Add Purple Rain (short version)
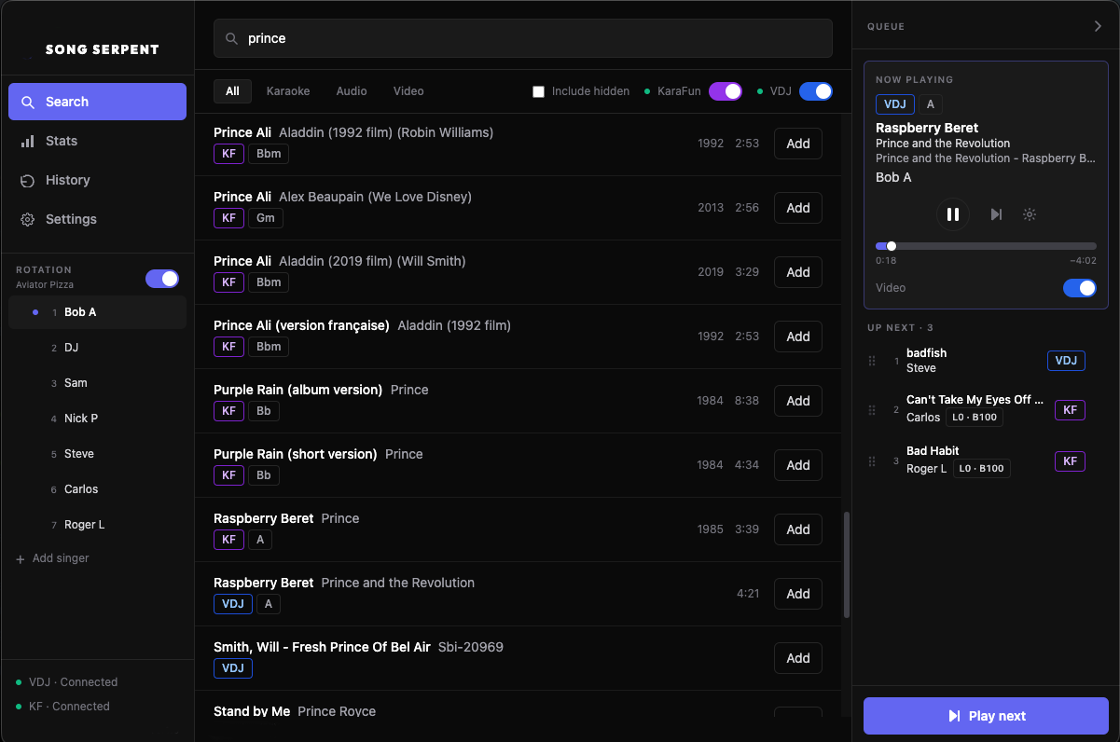Image resolution: width=1120 pixels, height=742 pixels. tap(798, 465)
